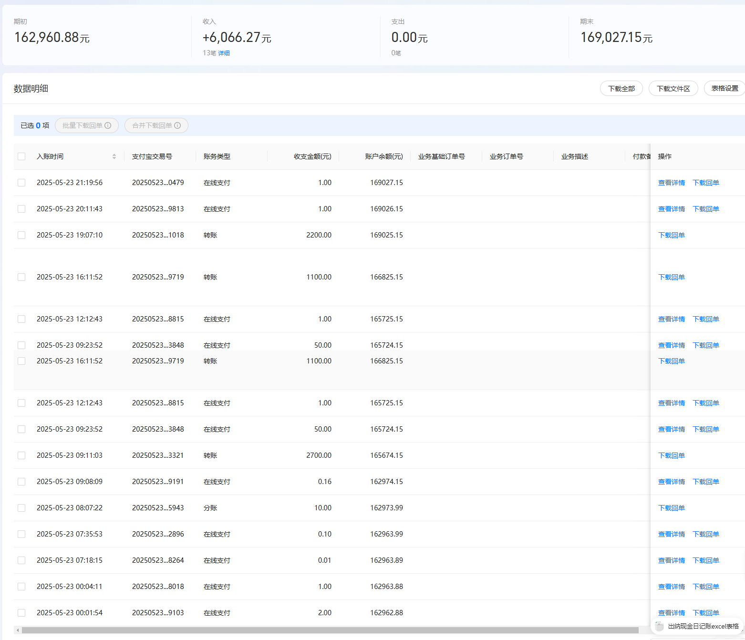The image size is (745, 640).
Task: Open 表格设置 button
Action: pyautogui.click(x=724, y=89)
